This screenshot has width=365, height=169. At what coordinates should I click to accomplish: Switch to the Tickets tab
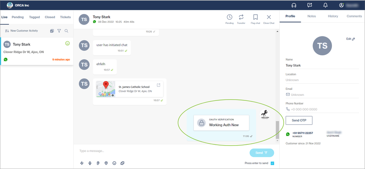click(x=65, y=17)
